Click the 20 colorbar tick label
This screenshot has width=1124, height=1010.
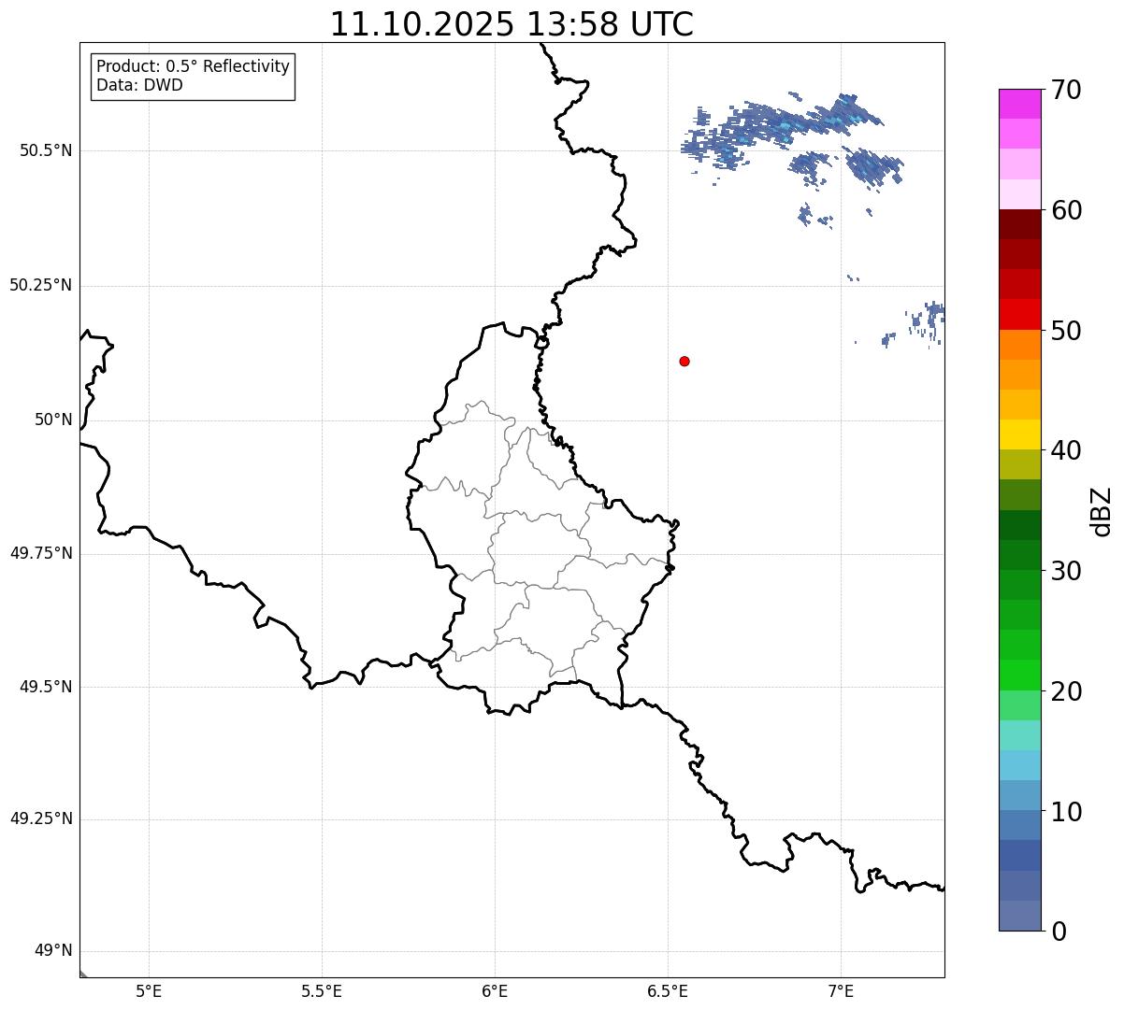pos(1065,691)
